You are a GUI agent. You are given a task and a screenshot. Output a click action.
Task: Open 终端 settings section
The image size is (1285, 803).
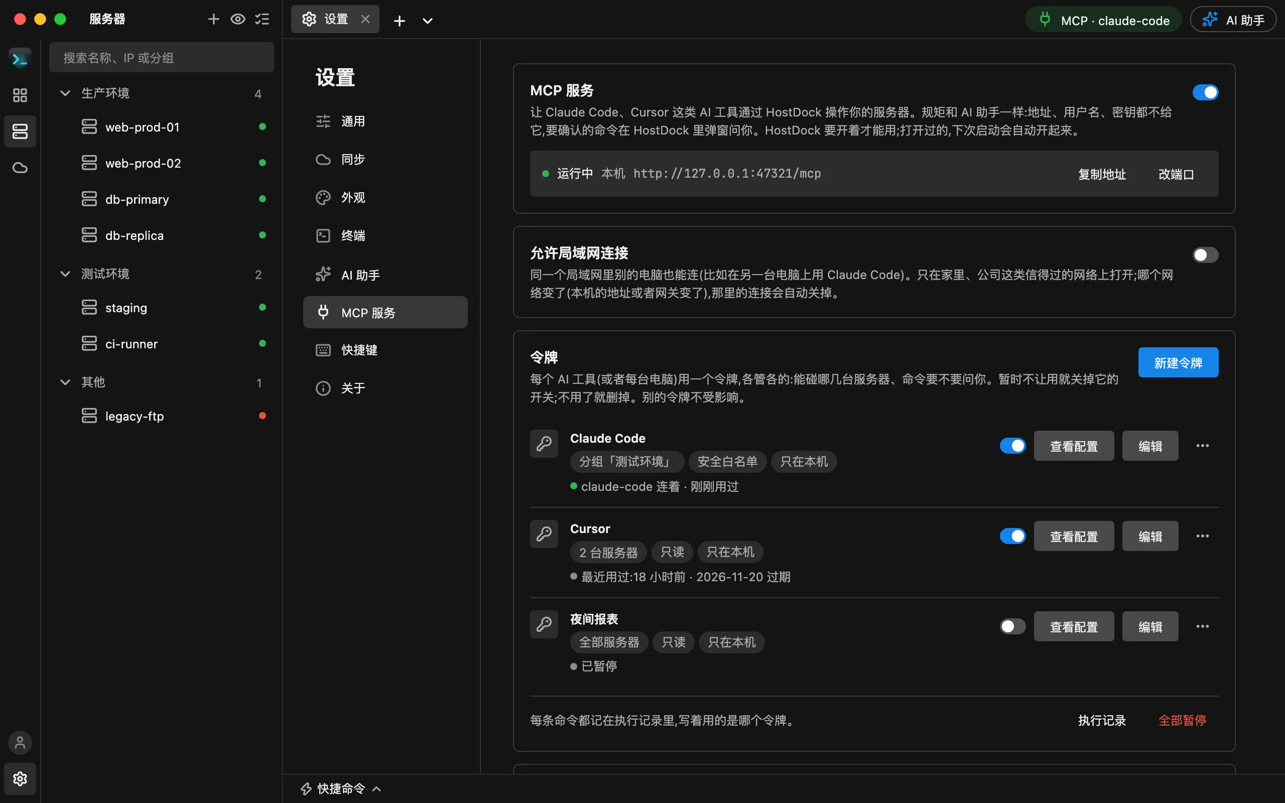pos(385,235)
